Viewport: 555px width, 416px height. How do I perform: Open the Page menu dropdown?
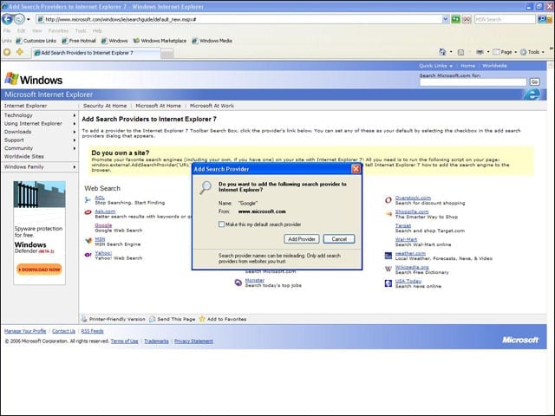505,52
